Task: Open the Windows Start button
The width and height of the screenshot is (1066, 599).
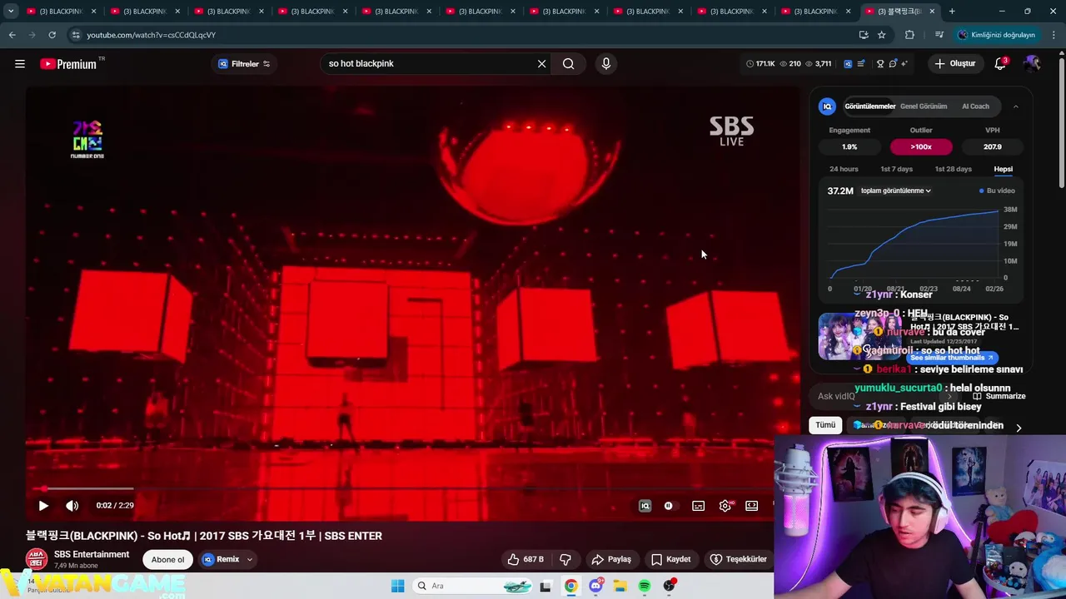Action: 398,586
